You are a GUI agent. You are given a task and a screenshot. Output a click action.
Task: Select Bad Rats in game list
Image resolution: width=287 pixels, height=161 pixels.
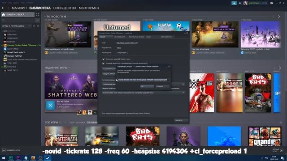point(11,42)
